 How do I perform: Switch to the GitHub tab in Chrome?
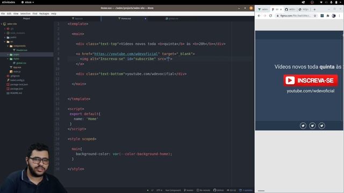click(x=290, y=10)
